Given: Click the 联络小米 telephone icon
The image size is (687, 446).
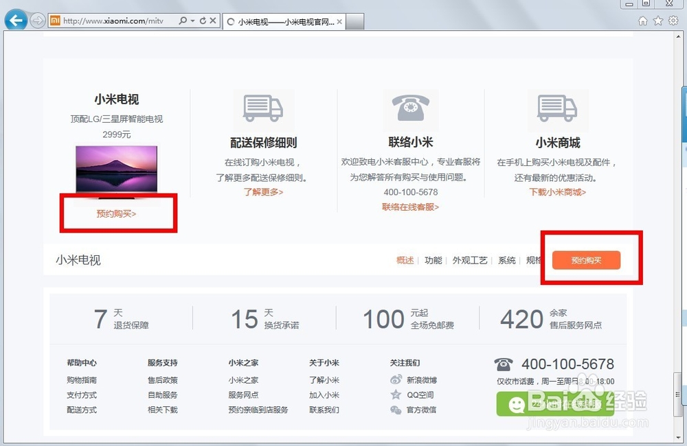Looking at the screenshot, I should tap(411, 108).
